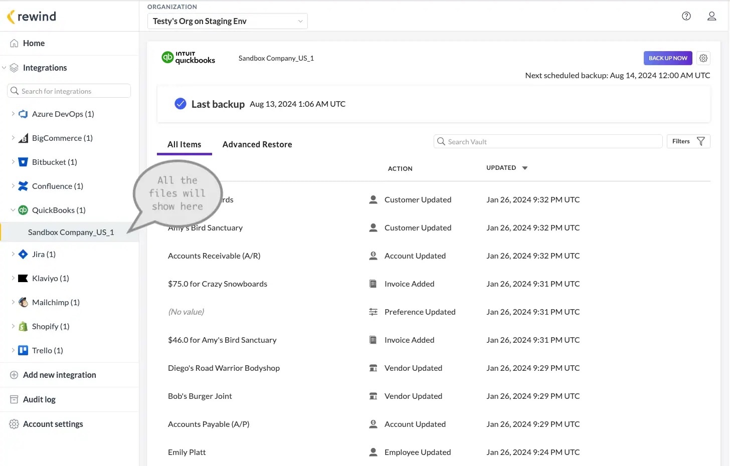Click the Add new integration plus icon
The height and width of the screenshot is (466, 730).
[x=14, y=375]
